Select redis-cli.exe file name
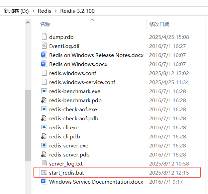 pos(64,127)
